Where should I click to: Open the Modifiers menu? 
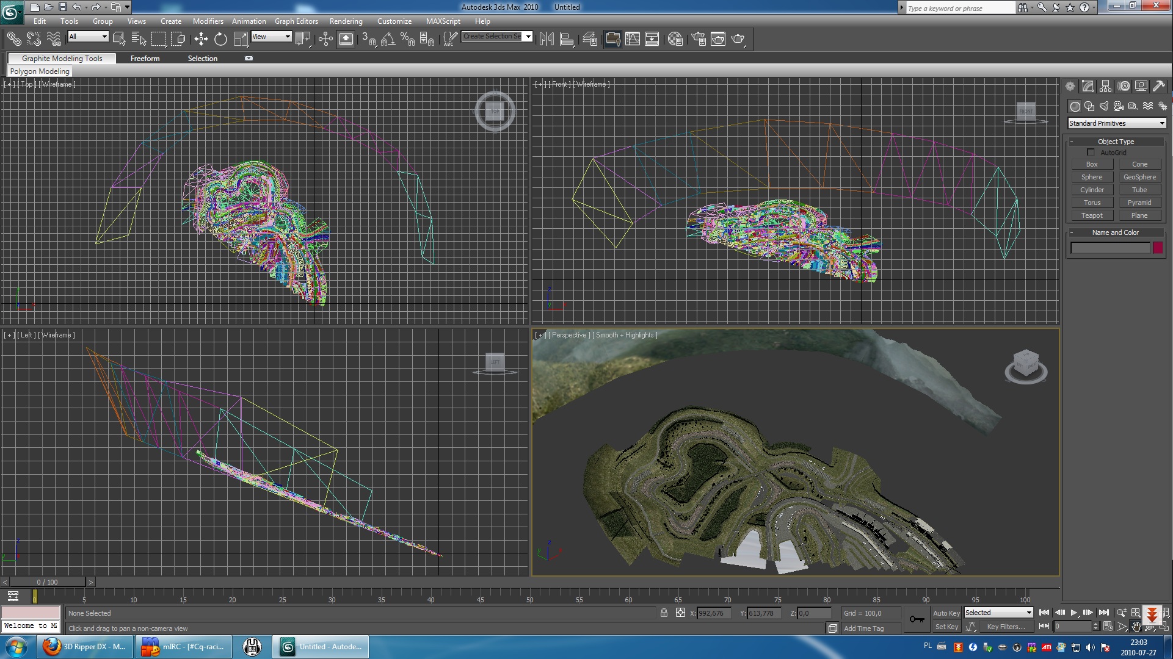coord(208,21)
